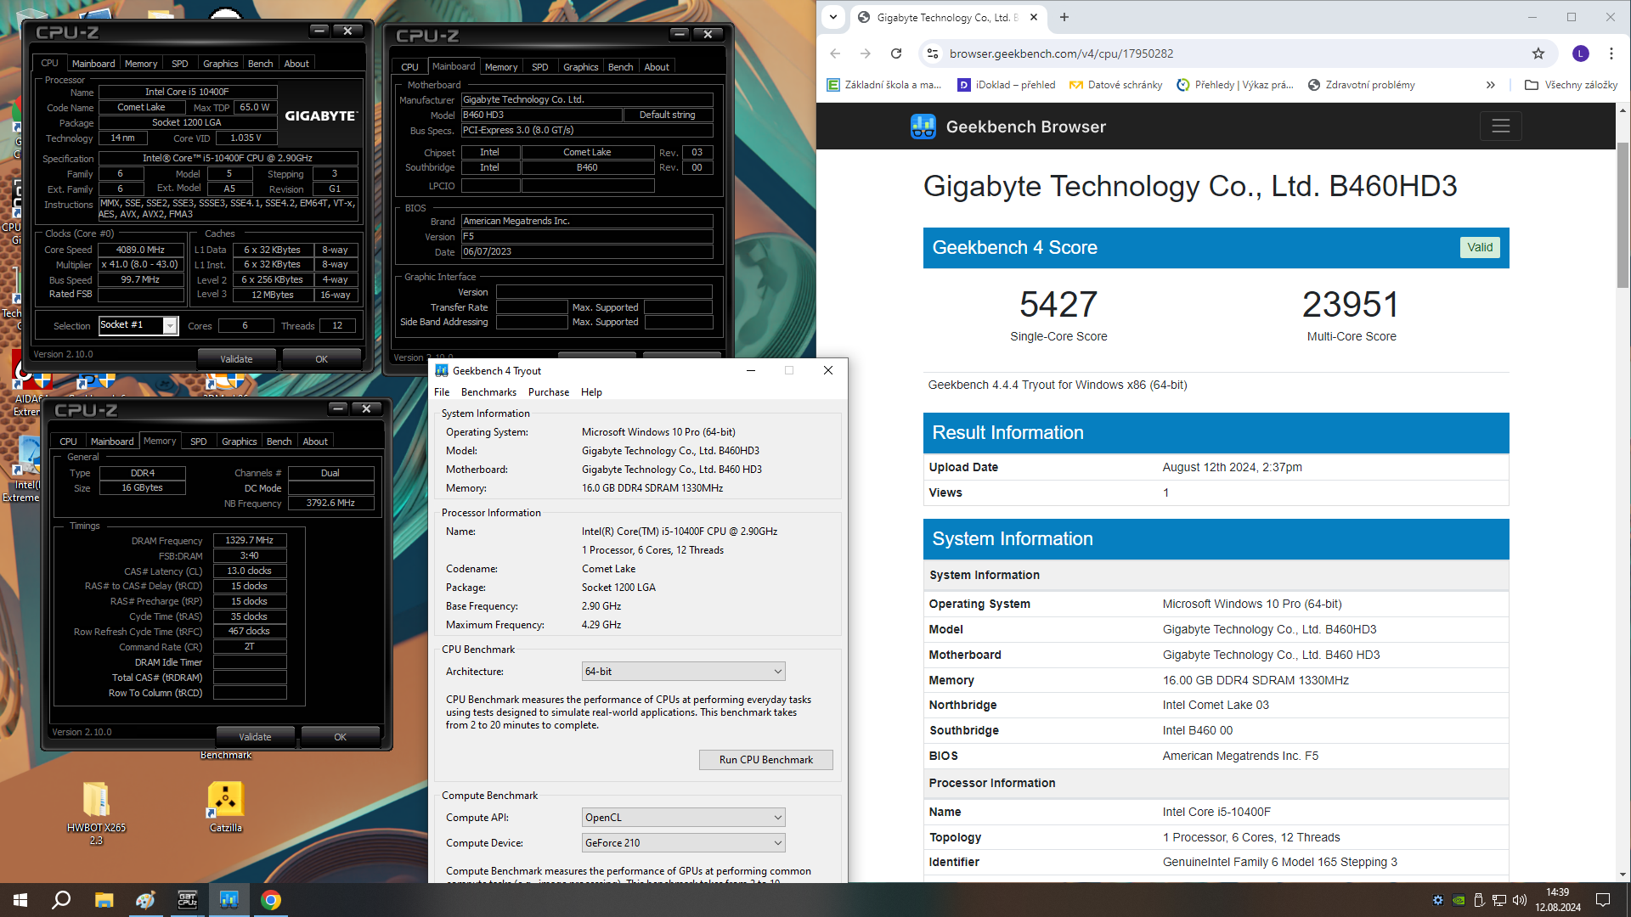Open Chrome's three-dot menu

(1611, 53)
